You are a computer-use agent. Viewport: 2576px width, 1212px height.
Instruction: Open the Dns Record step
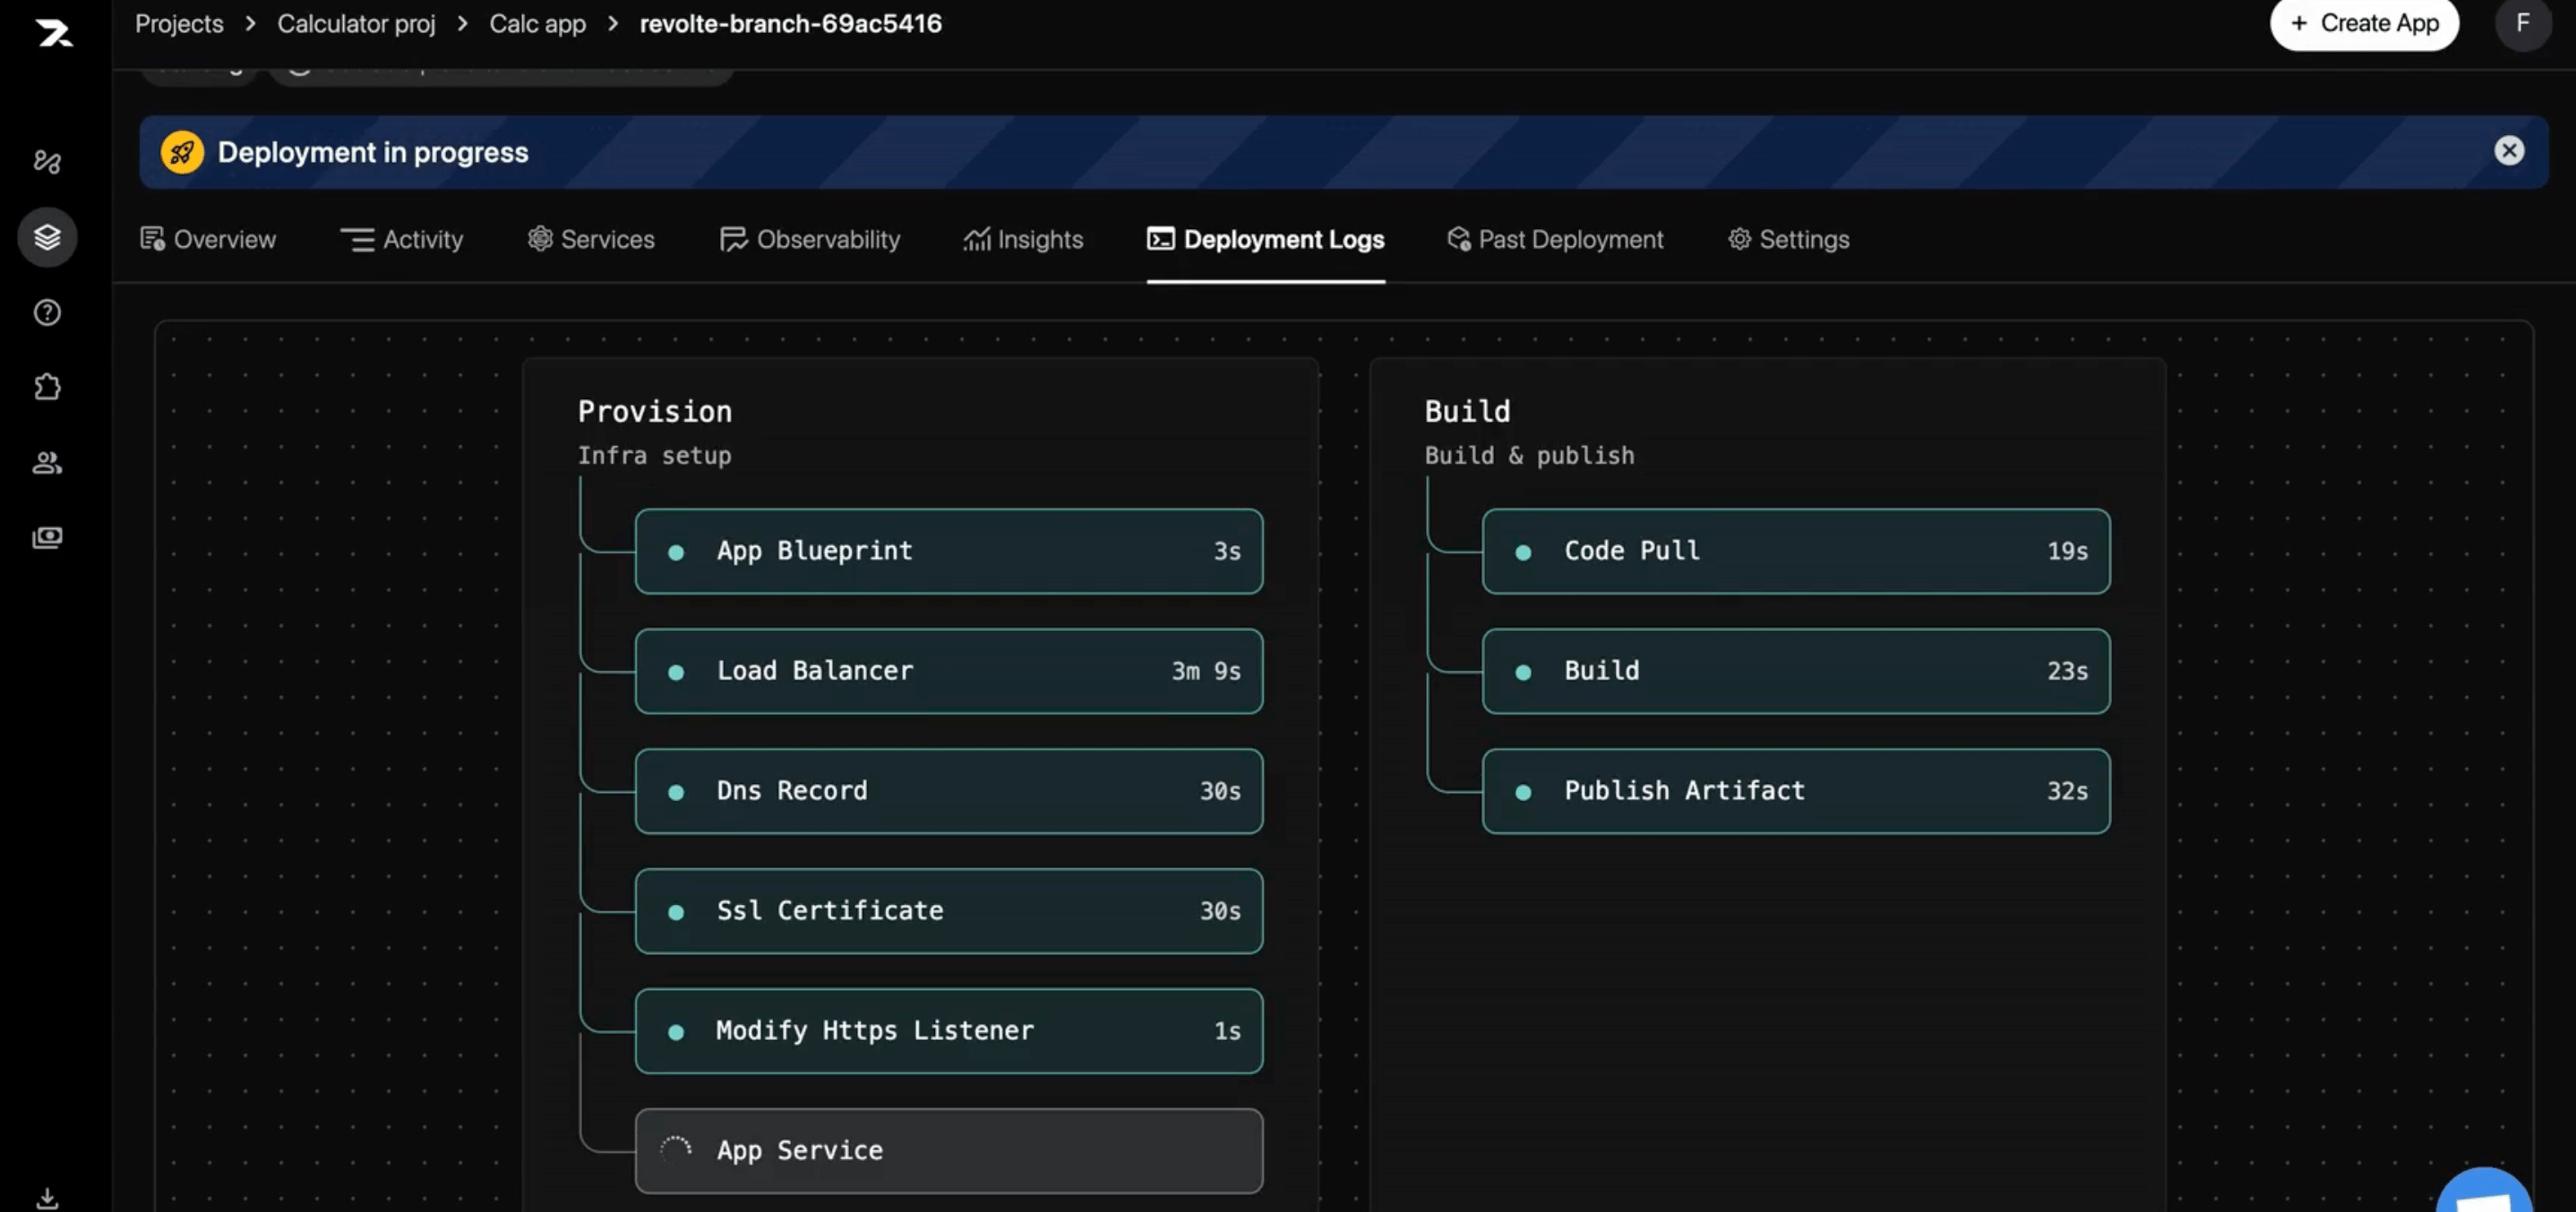[x=949, y=791]
